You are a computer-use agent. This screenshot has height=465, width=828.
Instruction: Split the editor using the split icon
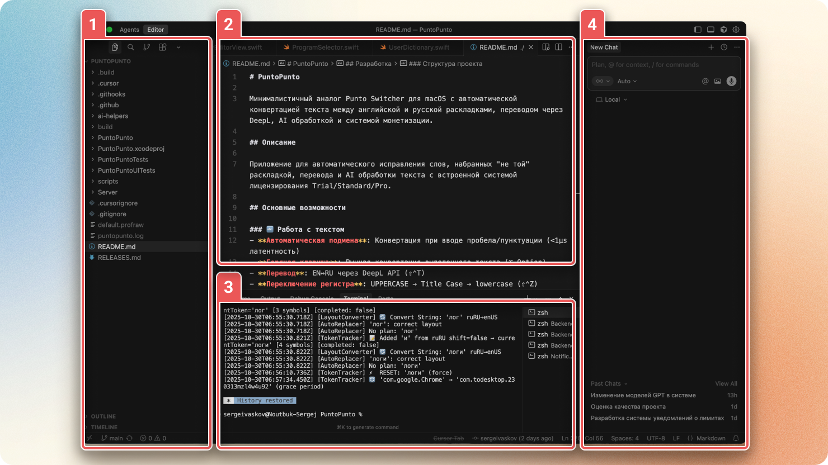559,47
